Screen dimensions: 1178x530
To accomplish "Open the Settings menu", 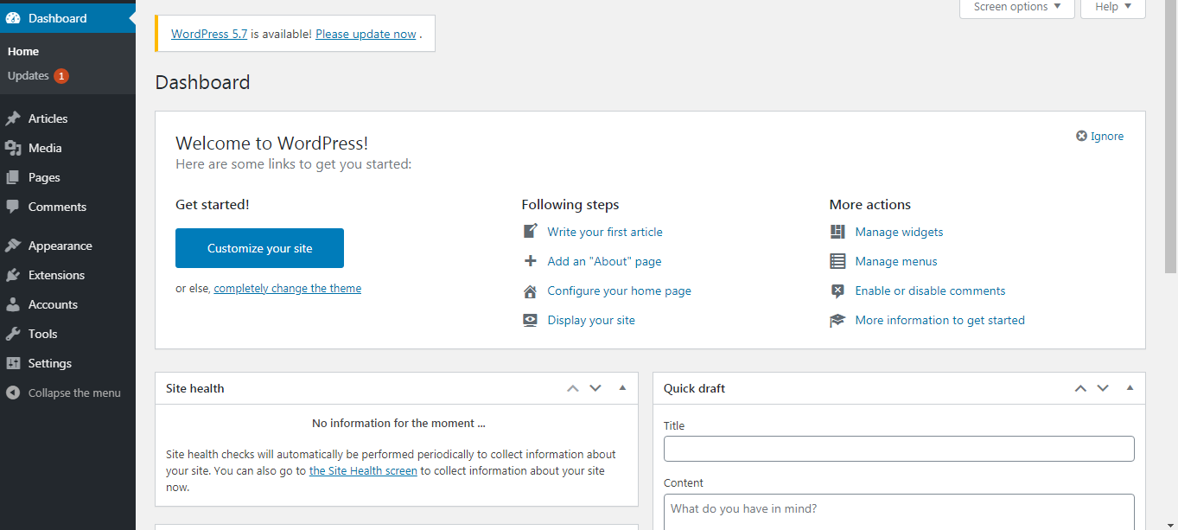I will (x=67, y=363).
